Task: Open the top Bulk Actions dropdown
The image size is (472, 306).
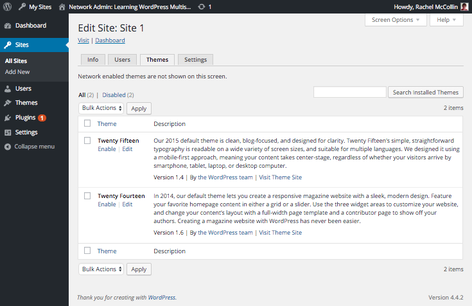Action: click(x=101, y=108)
